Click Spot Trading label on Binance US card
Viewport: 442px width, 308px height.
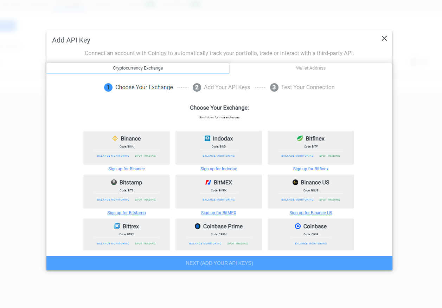tap(330, 199)
